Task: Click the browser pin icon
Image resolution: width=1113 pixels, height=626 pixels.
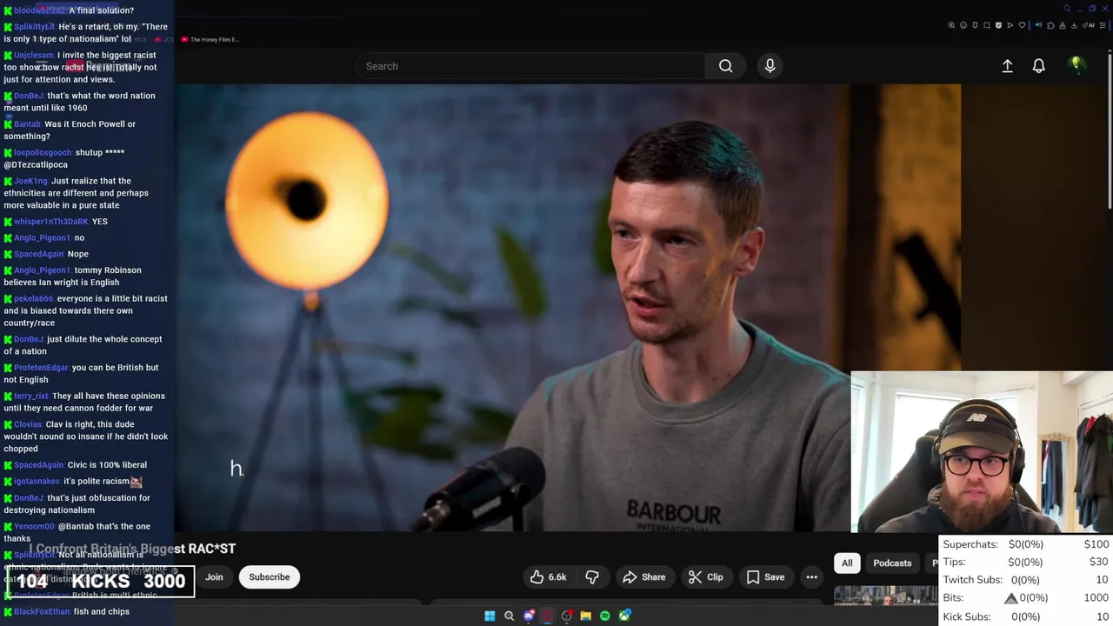Action: (975, 25)
